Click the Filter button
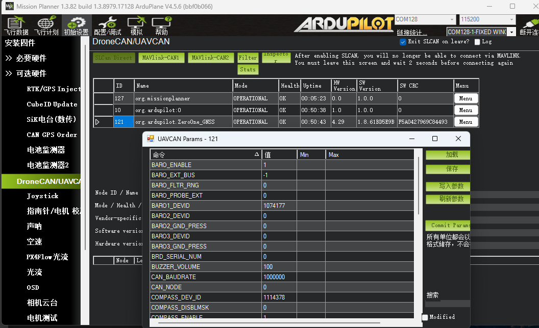Screen dimensions: 539x328 pyautogui.click(x=248, y=58)
